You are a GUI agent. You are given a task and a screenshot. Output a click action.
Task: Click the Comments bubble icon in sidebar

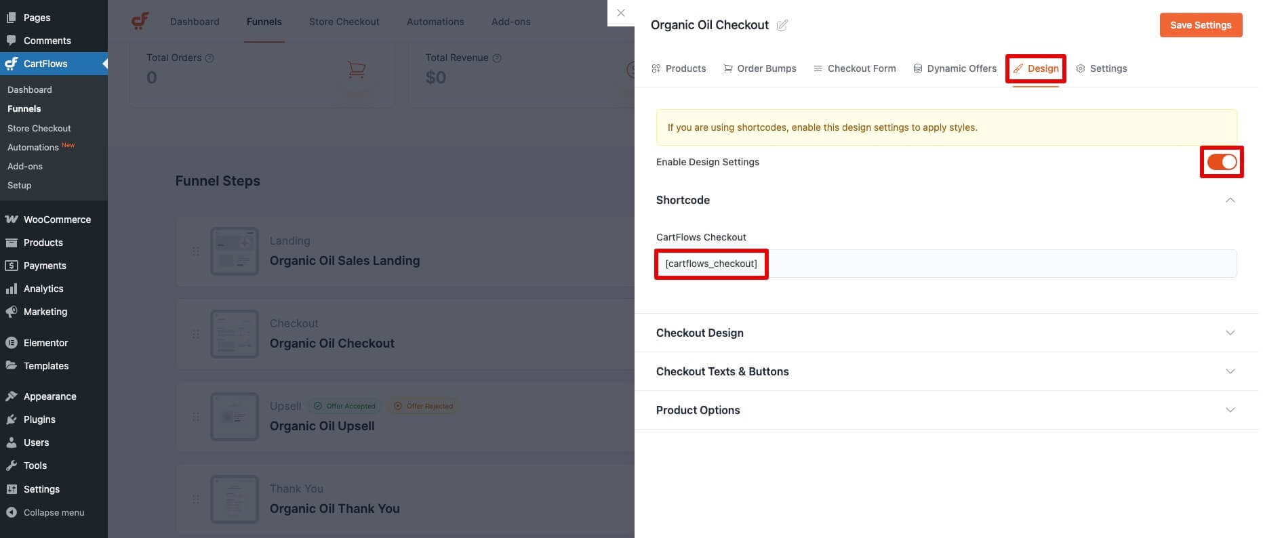[x=12, y=41]
